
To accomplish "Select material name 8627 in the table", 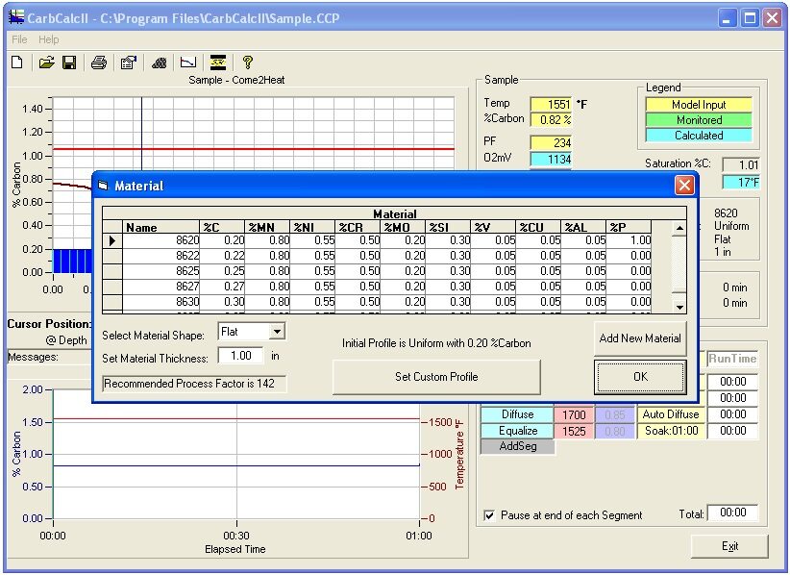I will [161, 287].
